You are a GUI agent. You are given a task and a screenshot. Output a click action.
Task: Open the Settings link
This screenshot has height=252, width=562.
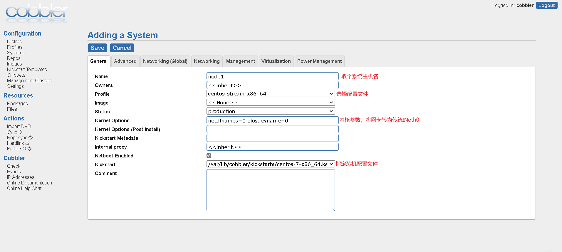[15, 86]
